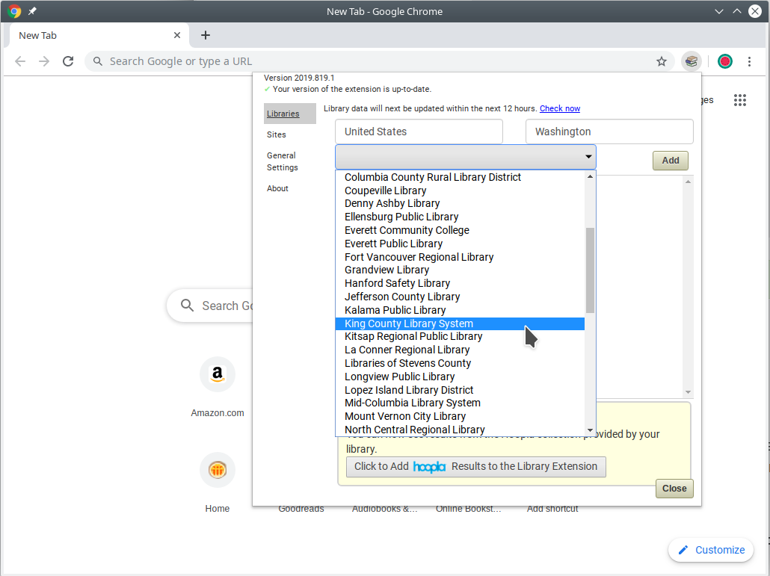This screenshot has width=770, height=576.
Task: Select Columbia County Rural Library District
Action: (x=461, y=177)
